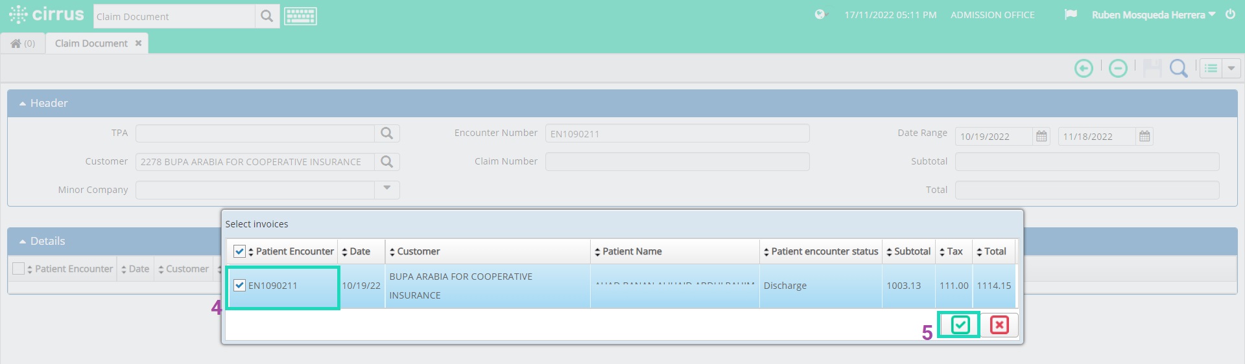This screenshot has width=1245, height=364.
Task: Click the green minus circle icon
Action: pos(1118,68)
